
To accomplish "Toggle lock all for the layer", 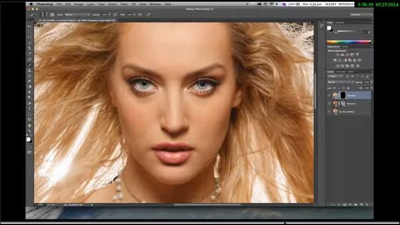I will 348,88.
